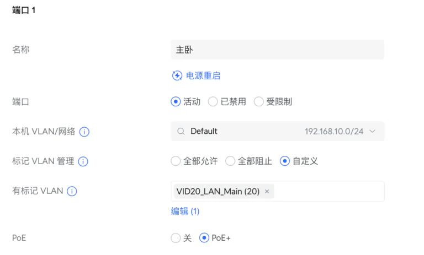Select the 活动 port state
The height and width of the screenshot is (255, 424).
pos(176,101)
